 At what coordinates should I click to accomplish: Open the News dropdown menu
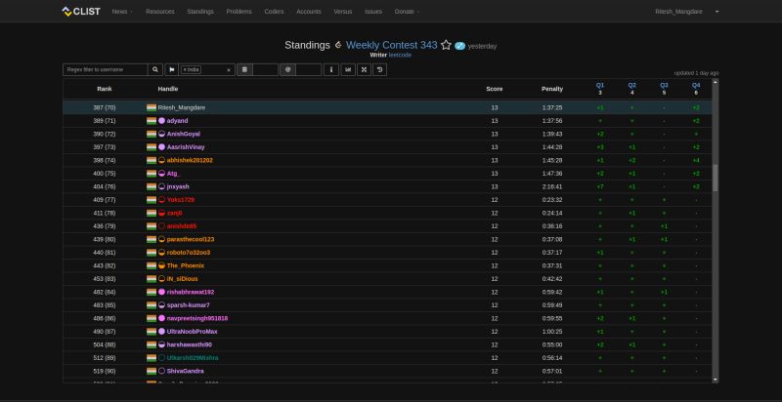(x=121, y=12)
